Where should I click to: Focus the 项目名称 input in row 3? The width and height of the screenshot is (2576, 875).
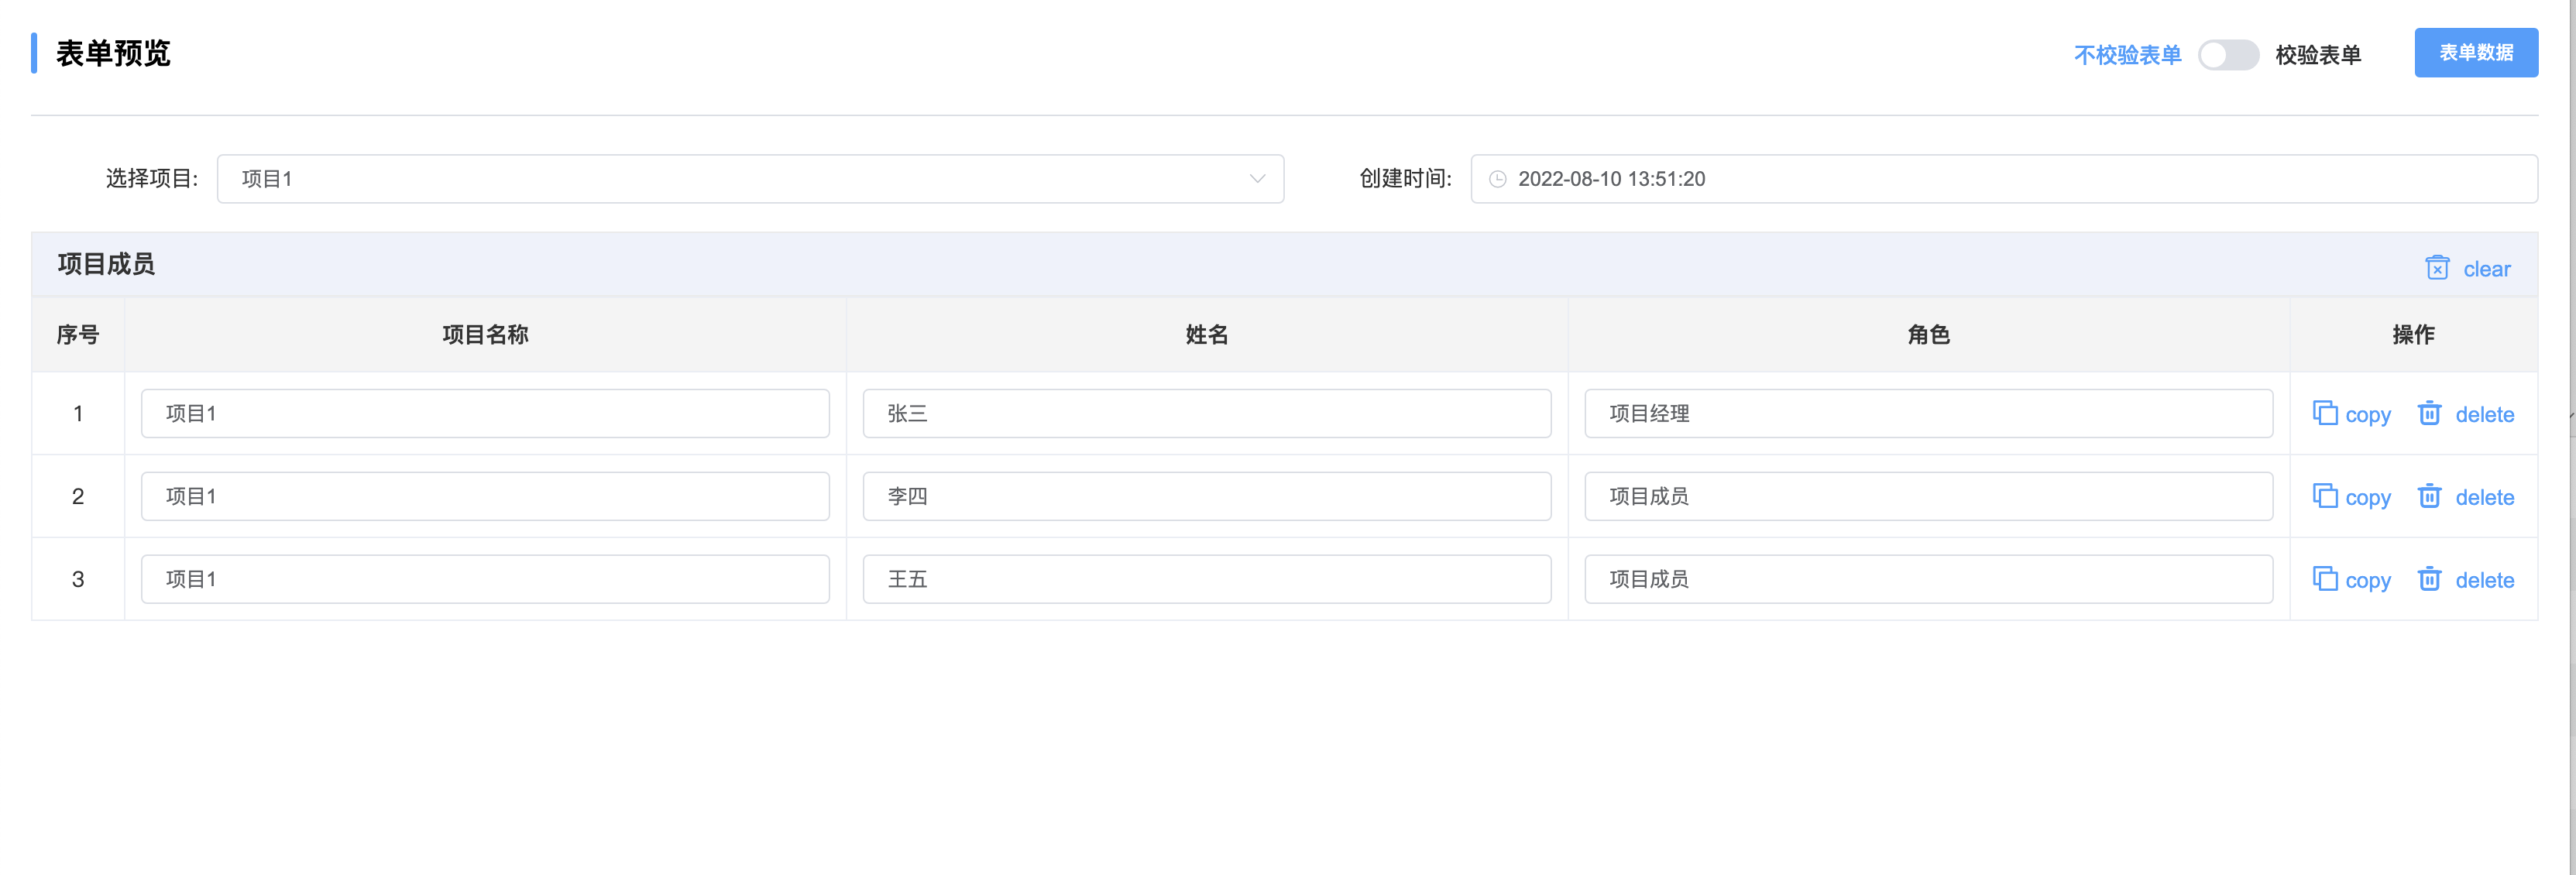[x=485, y=579]
